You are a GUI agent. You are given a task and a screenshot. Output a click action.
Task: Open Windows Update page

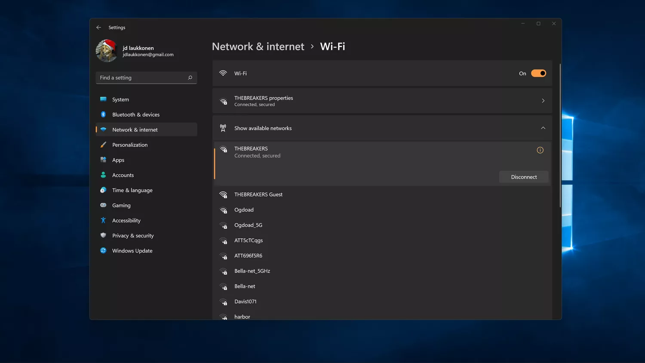[x=146, y=250]
